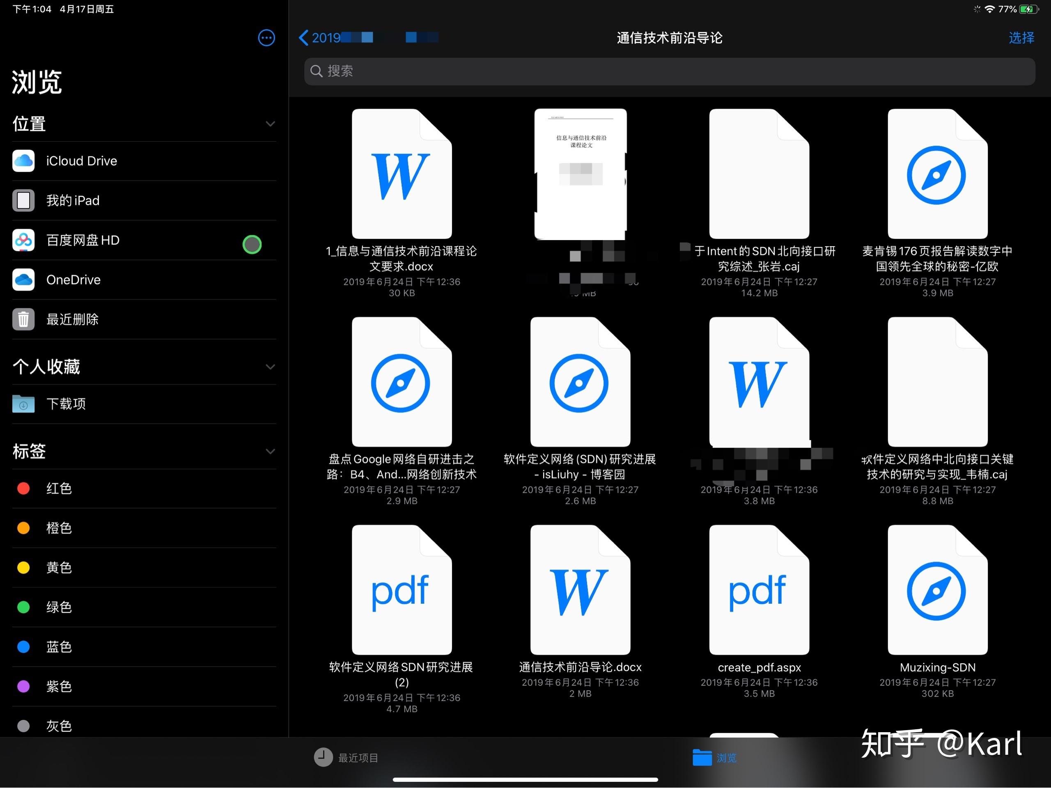Open the 3.8 MB Word document
Image resolution: width=1051 pixels, height=788 pixels.
click(759, 382)
